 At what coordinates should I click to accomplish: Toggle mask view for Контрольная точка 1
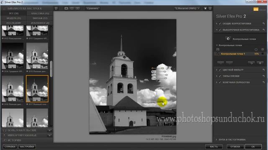pos(263,54)
